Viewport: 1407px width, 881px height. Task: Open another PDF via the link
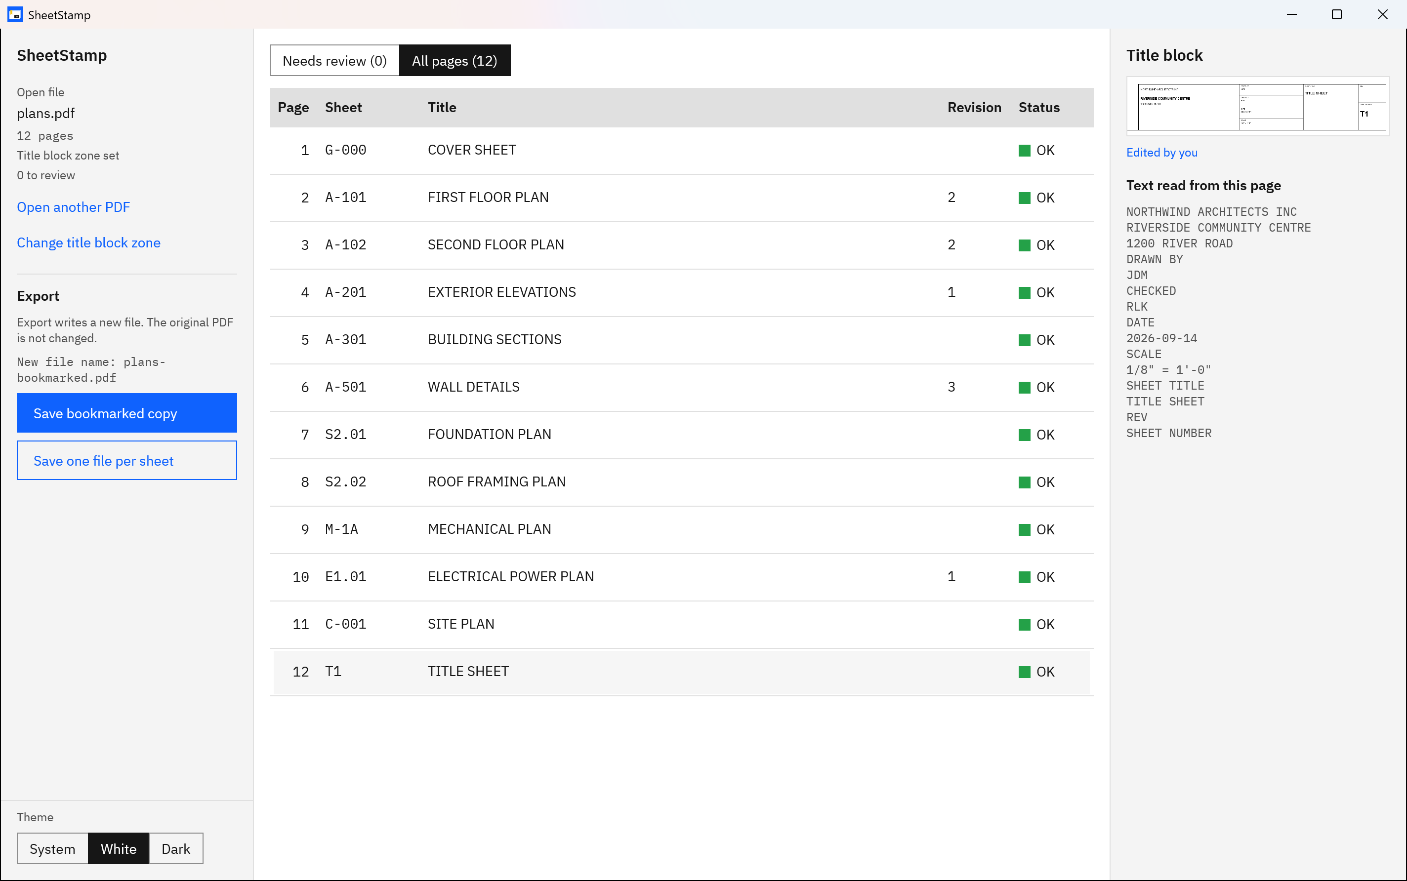pyautogui.click(x=74, y=207)
